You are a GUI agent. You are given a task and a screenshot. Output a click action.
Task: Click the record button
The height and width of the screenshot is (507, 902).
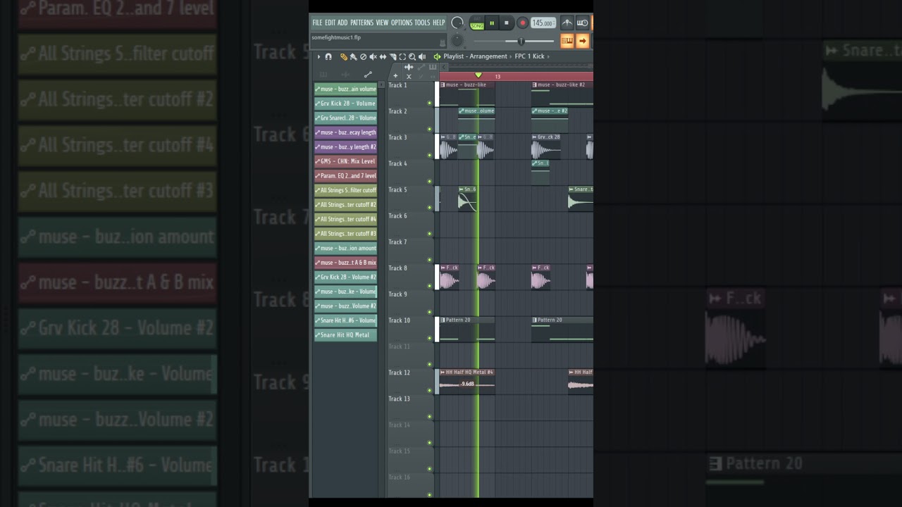coord(522,23)
